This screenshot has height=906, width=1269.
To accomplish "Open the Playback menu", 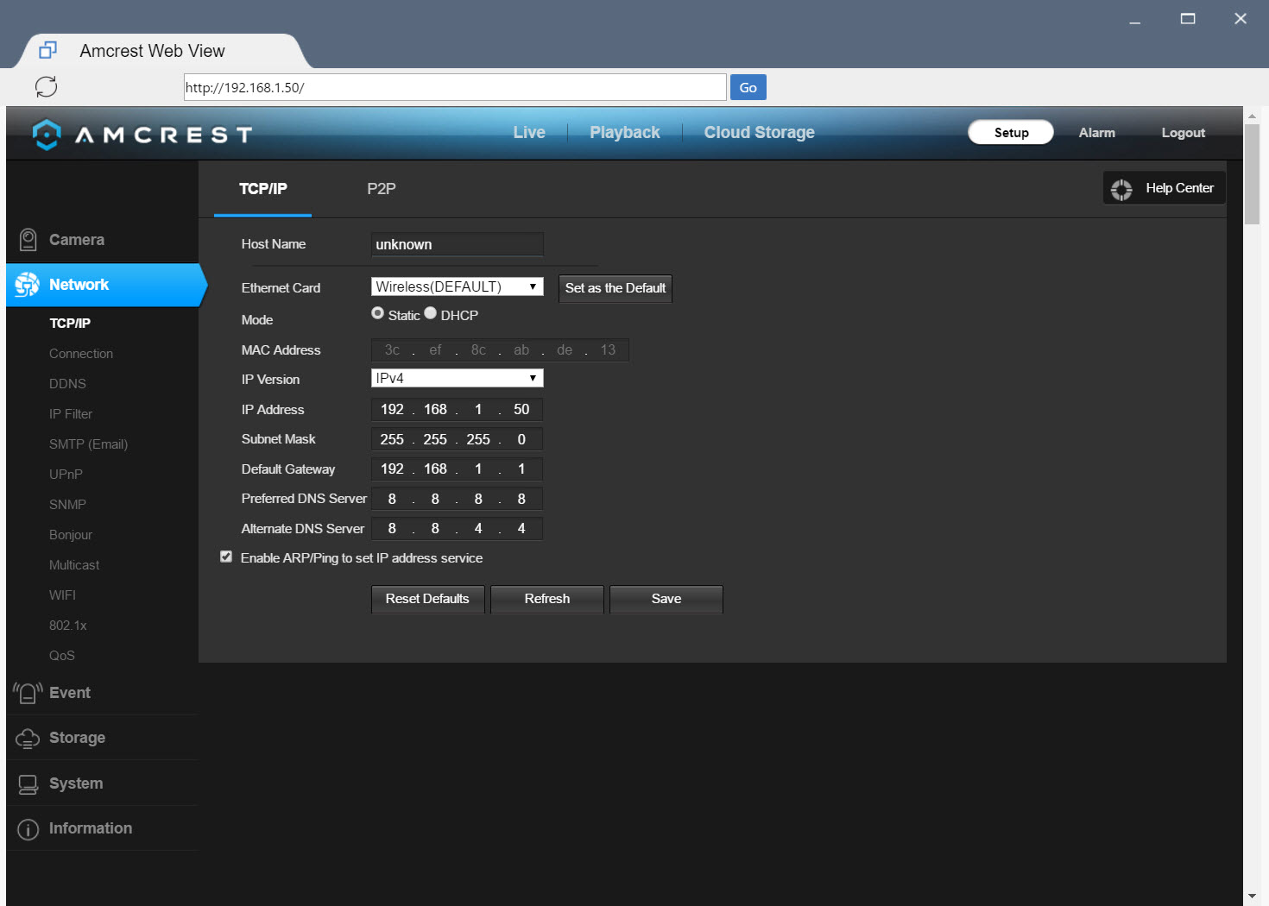I will pos(625,132).
